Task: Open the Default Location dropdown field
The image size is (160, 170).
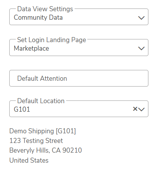Action: point(79,109)
